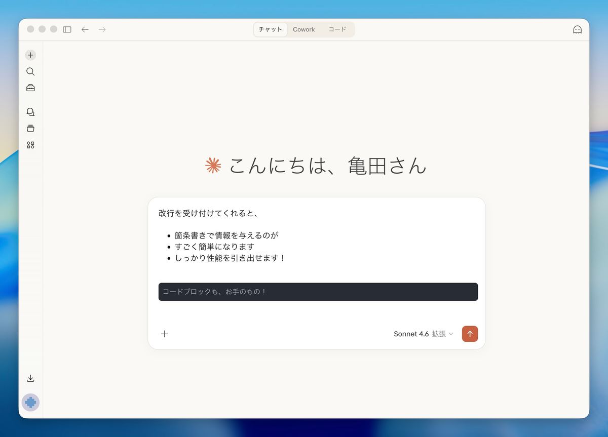Enable incognito chat with the ghost icon
This screenshot has width=608, height=437.
click(x=577, y=29)
